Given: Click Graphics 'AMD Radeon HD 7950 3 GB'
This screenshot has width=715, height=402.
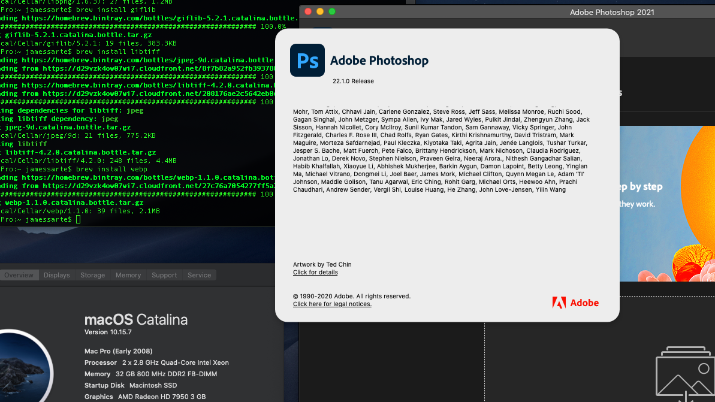Looking at the screenshot, I should 162,397.
